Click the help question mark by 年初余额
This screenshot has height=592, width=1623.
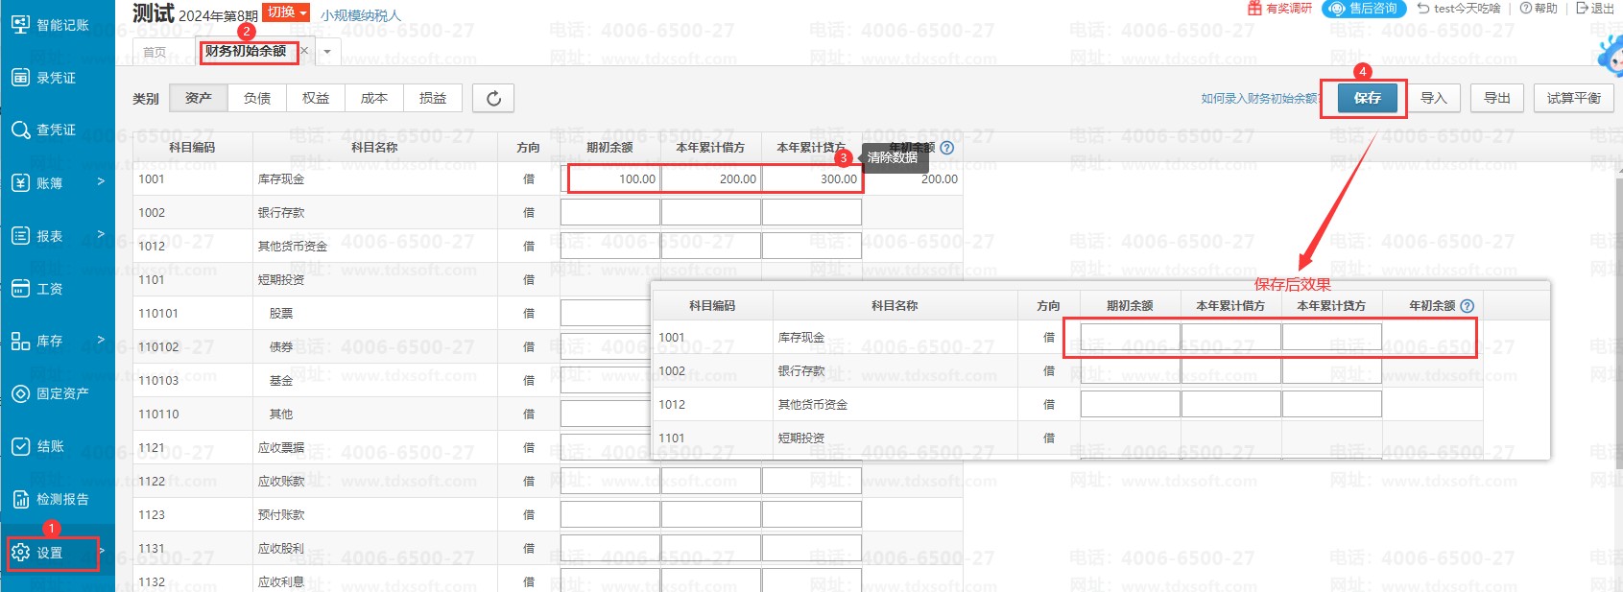pyautogui.click(x=947, y=148)
